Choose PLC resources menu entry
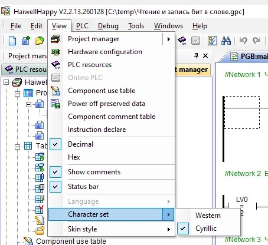 tap(111, 65)
